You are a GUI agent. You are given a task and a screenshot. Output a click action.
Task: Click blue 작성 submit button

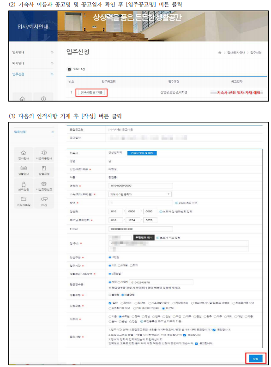[256, 359]
